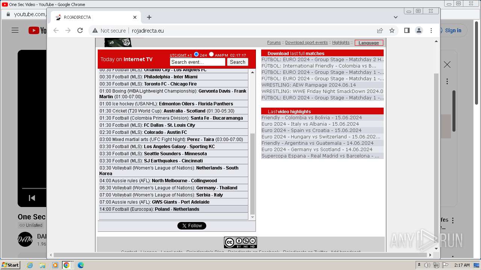Screen dimensions: 481x270
Task: Open a new tab with plus button
Action: point(149,17)
